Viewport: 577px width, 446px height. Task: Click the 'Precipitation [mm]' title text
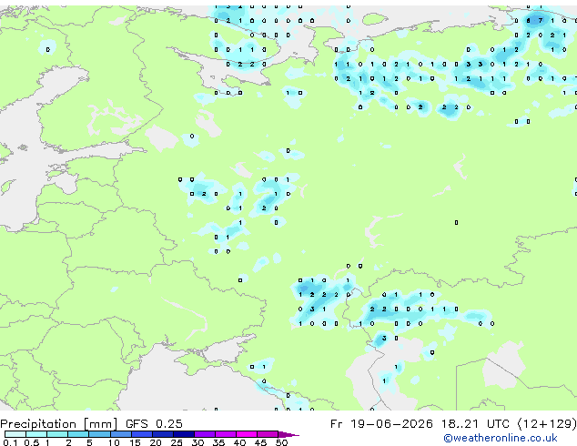tap(58, 424)
